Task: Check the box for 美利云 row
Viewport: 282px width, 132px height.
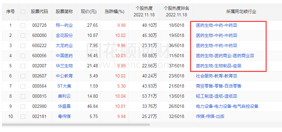Action: pyautogui.click(x=23, y=96)
